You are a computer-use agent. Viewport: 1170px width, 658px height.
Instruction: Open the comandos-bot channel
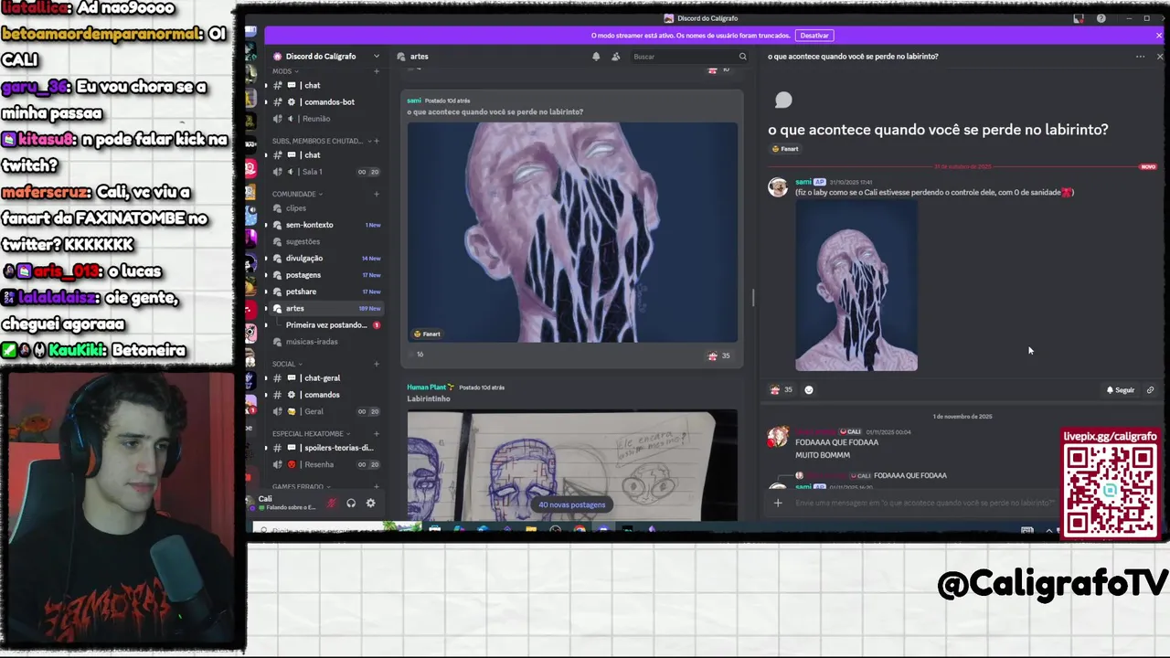point(324,101)
